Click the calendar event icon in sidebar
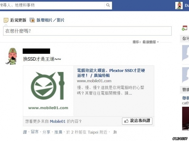The image size is (189, 141). [x=185, y=28]
